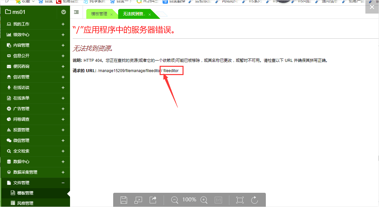Click the rotate icon in viewer toolbar

click(255, 200)
